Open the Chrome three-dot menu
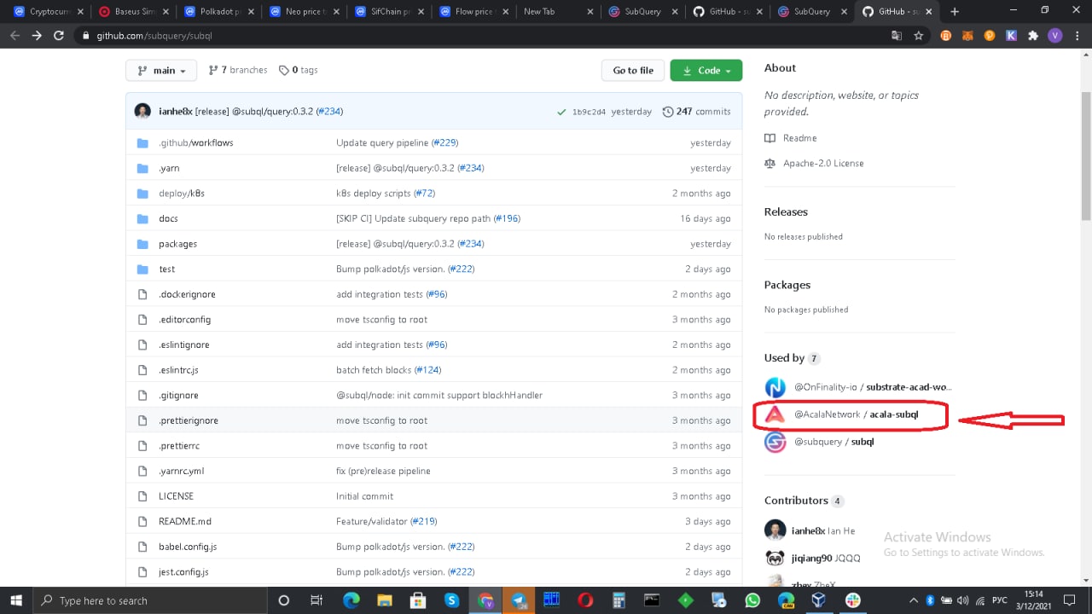The height and width of the screenshot is (614, 1092). click(1077, 36)
